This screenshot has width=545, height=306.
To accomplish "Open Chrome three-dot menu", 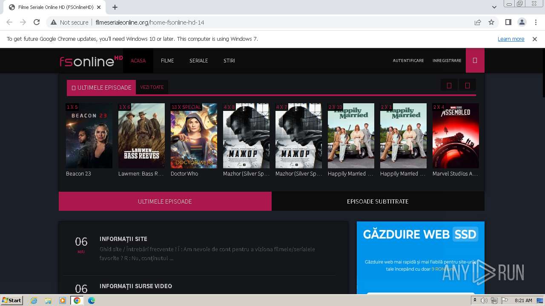I will (536, 22).
